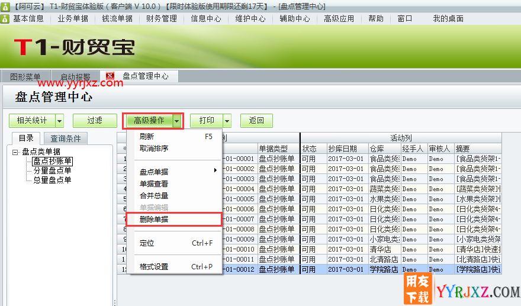521x306 pixels.
Task: Click 水果类货 warehouse cell in row 00005
Action: (385, 199)
